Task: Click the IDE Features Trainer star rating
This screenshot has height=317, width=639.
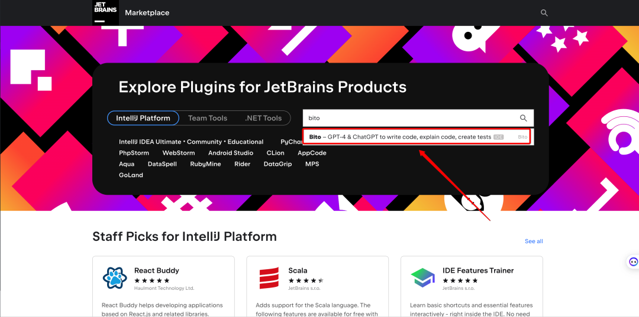Action: [460, 280]
